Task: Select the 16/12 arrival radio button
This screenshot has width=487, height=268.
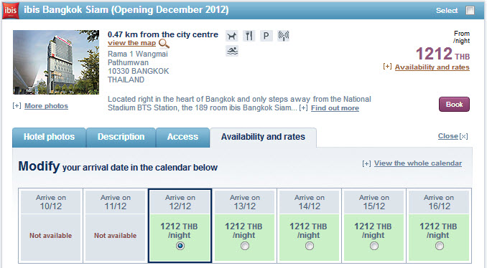Action: click(x=439, y=246)
